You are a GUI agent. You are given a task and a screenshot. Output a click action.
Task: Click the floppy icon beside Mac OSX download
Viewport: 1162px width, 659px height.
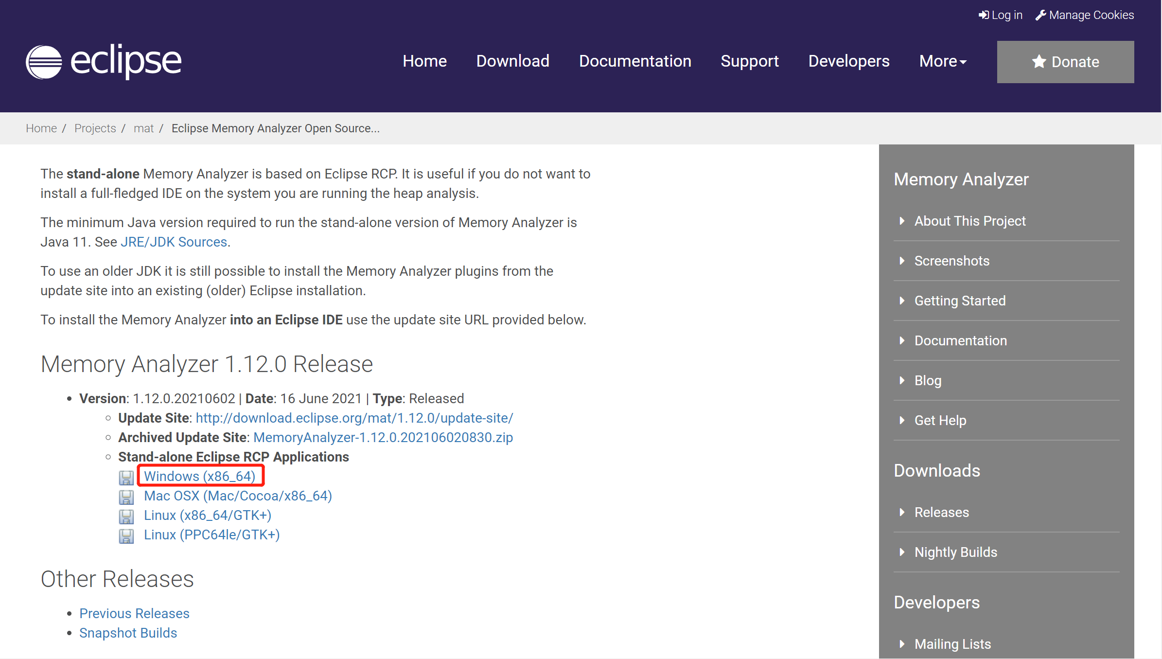pos(126,497)
